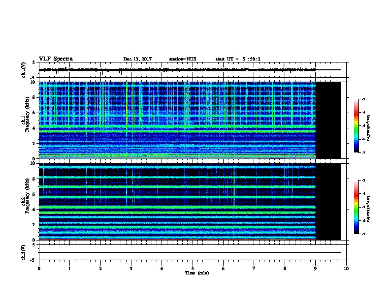This screenshot has height=301, width=390.
Task: Click the log(PSD) label beside ch.1 color bar
Action: [368, 128]
